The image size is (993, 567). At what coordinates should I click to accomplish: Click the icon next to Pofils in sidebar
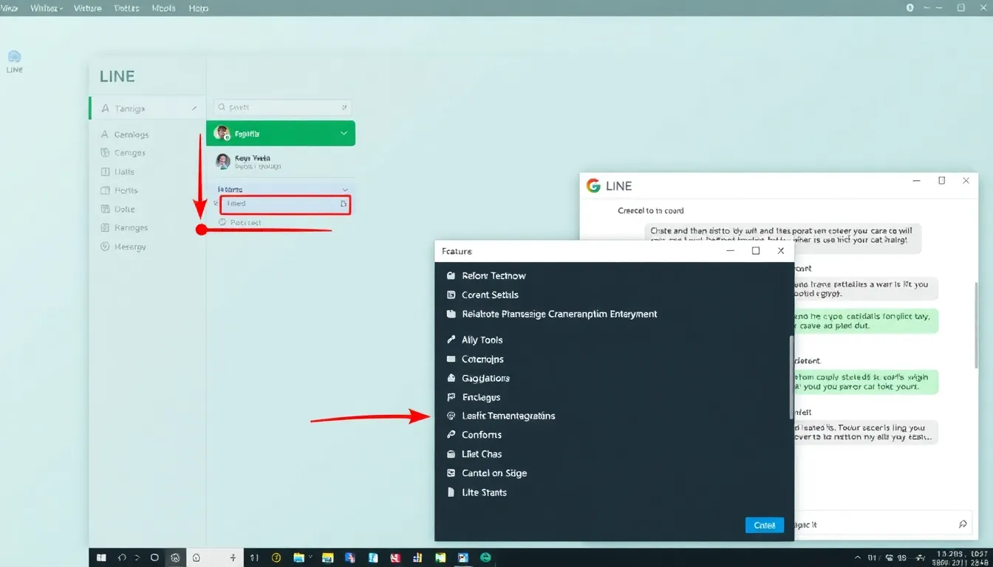pyautogui.click(x=104, y=190)
